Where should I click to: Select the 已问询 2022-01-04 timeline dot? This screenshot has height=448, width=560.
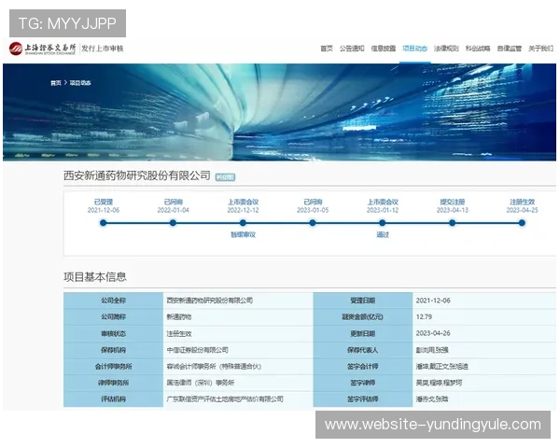coord(173,223)
